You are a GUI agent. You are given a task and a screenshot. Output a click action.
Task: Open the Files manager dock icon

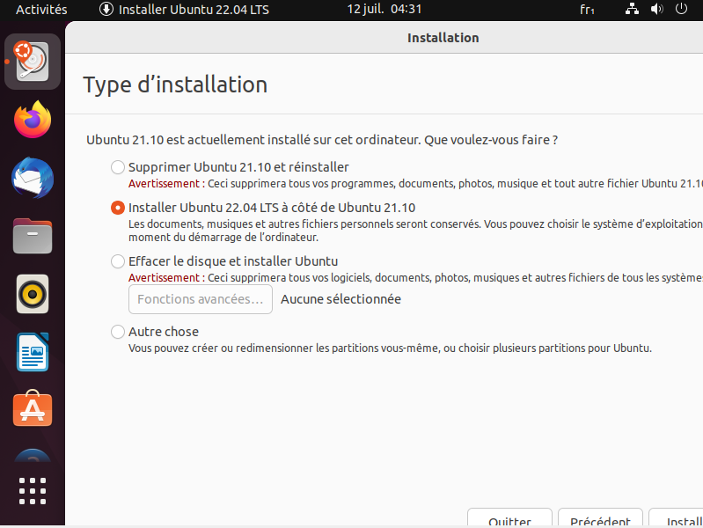(x=33, y=236)
